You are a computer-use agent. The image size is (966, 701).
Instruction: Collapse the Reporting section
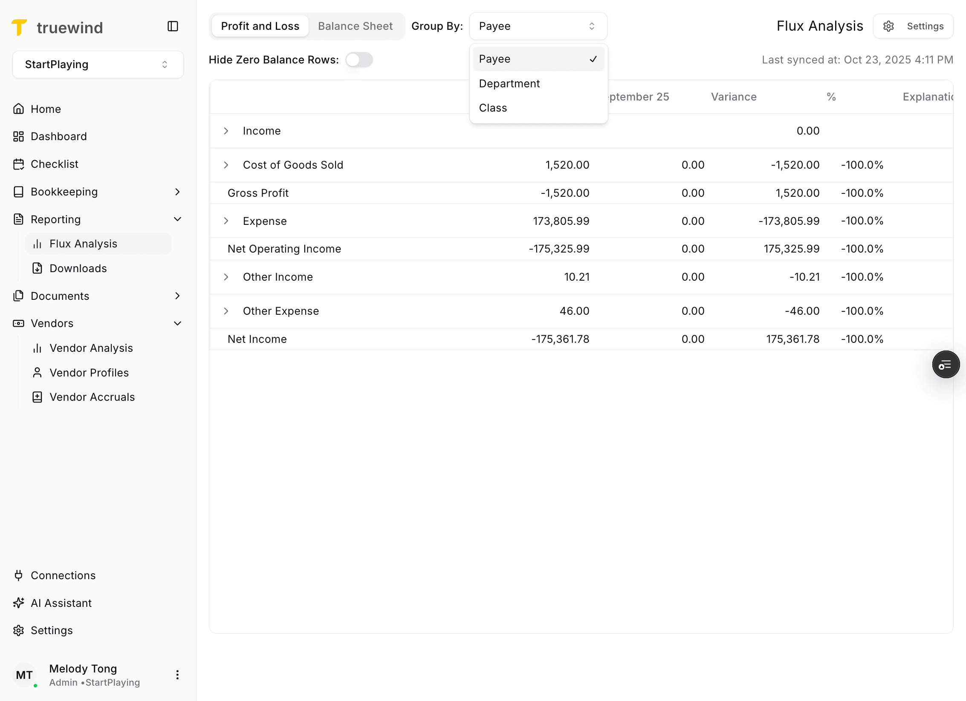(x=178, y=219)
